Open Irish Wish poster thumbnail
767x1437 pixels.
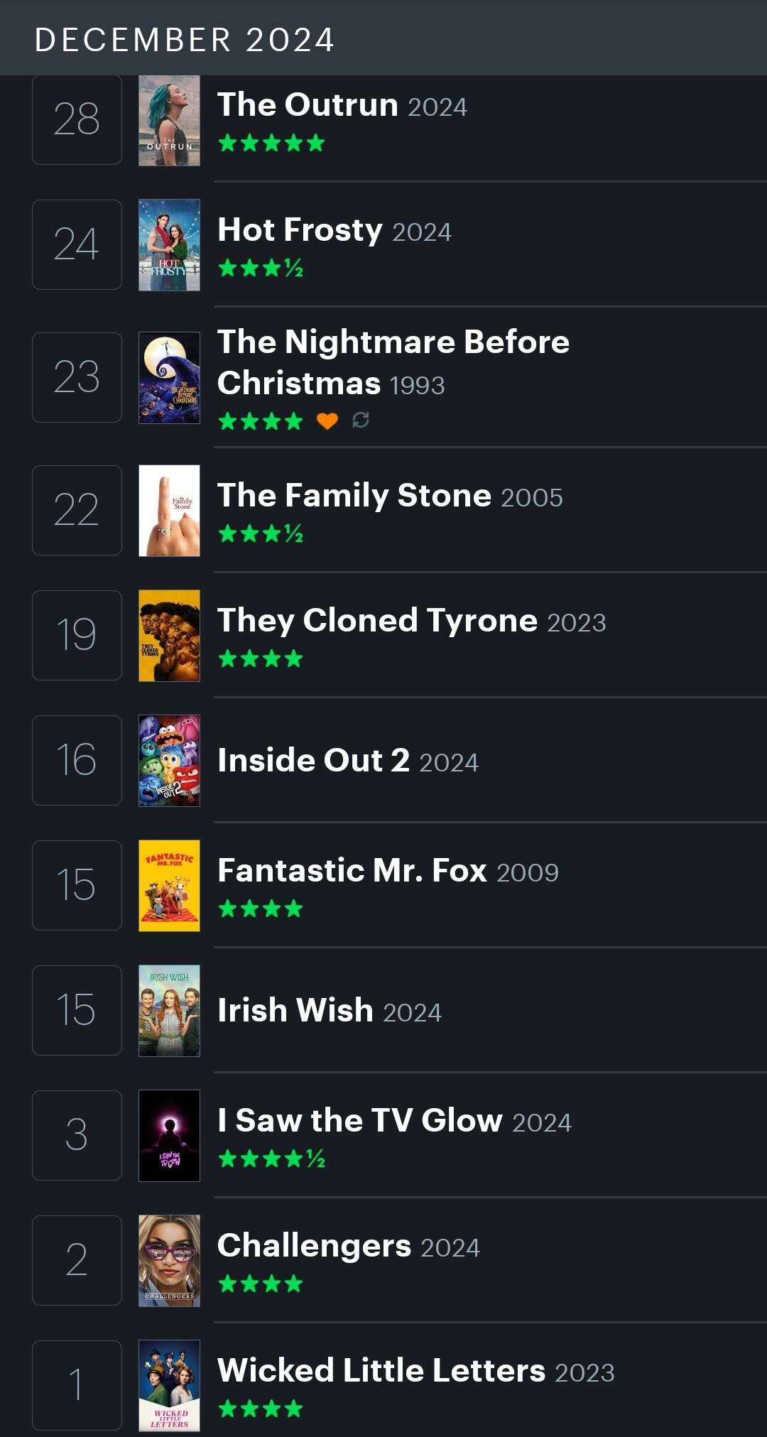pos(169,1011)
